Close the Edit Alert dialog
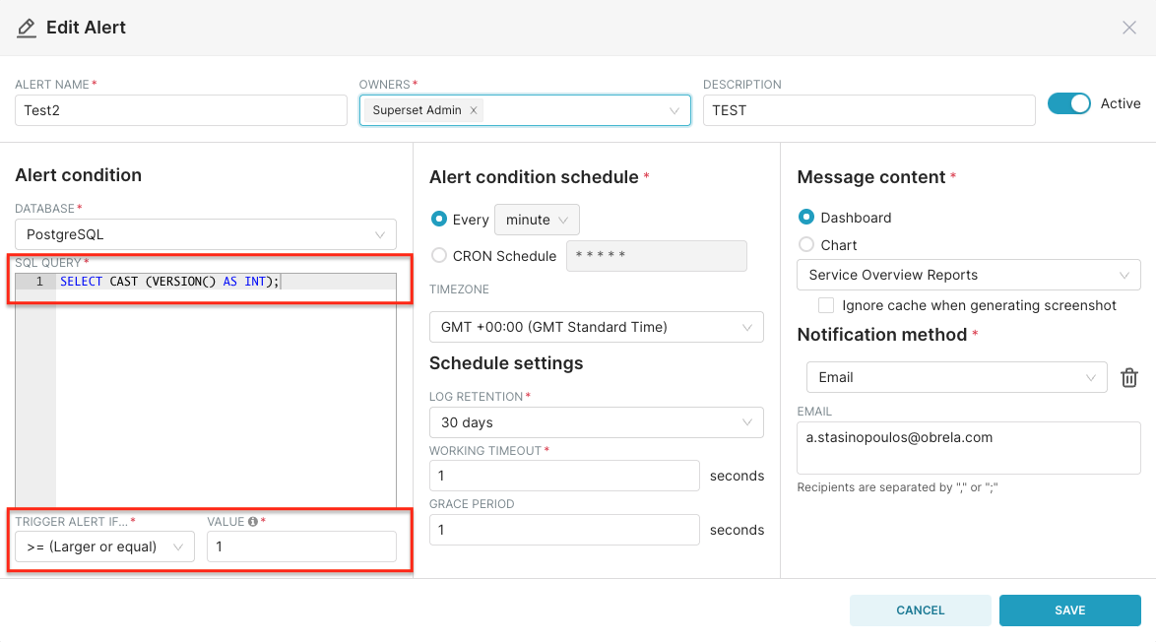 coord(1129,28)
